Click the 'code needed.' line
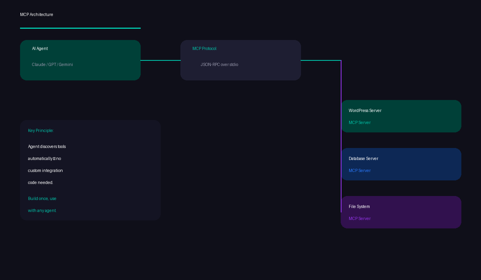This screenshot has height=280, width=481. click(40, 183)
